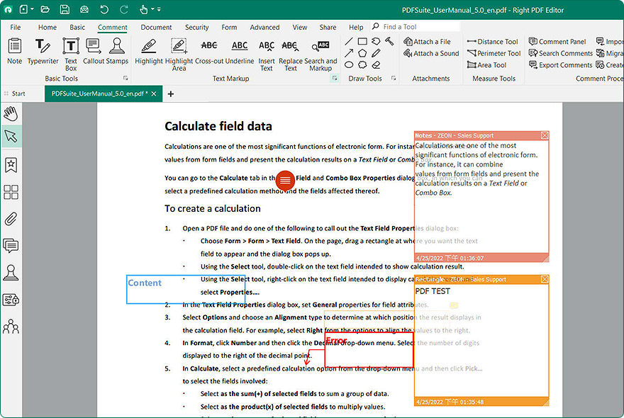624x418 pixels.
Task: Select the Lasso draw tool
Action: (376, 41)
